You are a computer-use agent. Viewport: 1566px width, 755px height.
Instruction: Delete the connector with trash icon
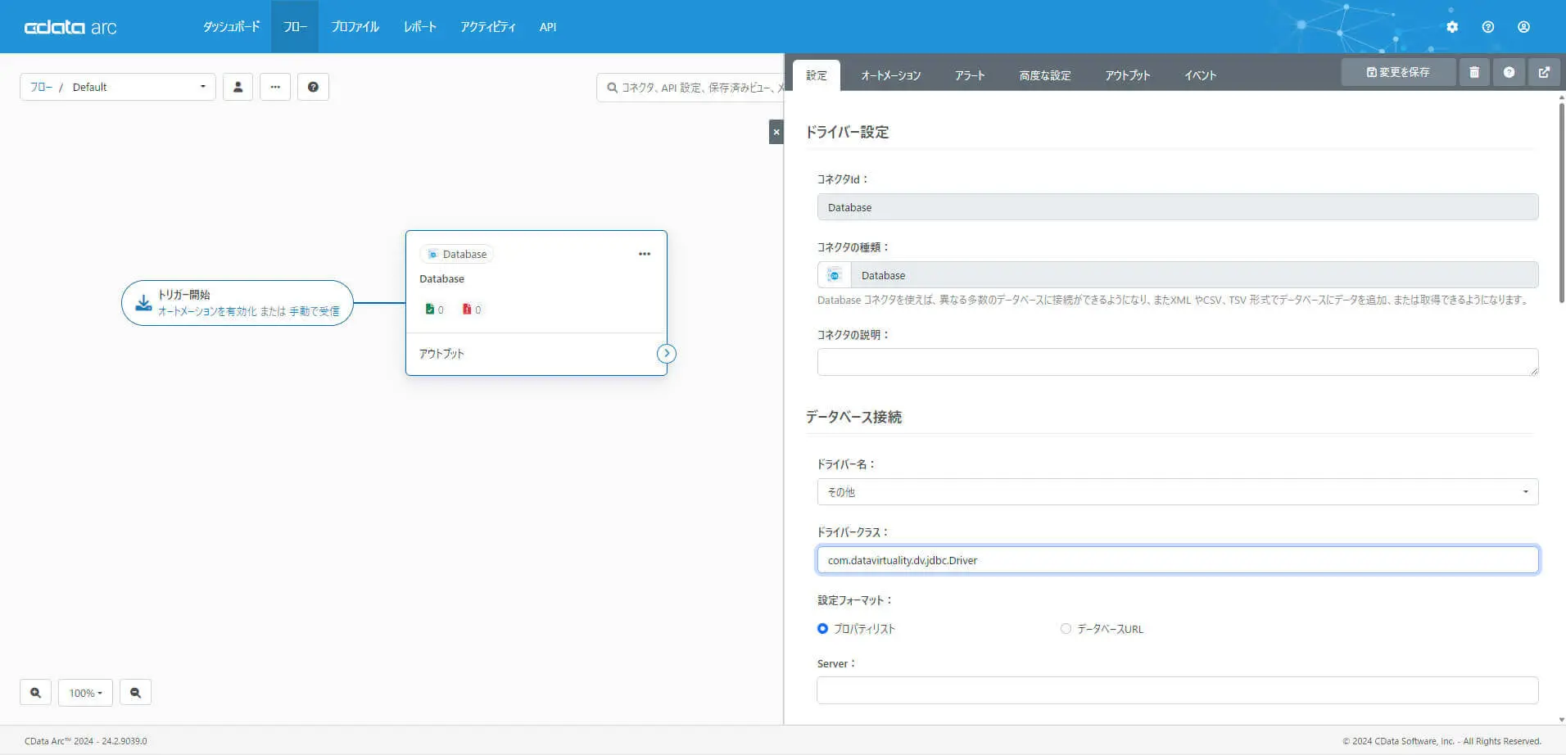click(x=1474, y=72)
